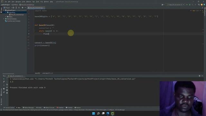This screenshot has width=206, height=116.
Task: Open the TODO tool window
Action: 39,108
